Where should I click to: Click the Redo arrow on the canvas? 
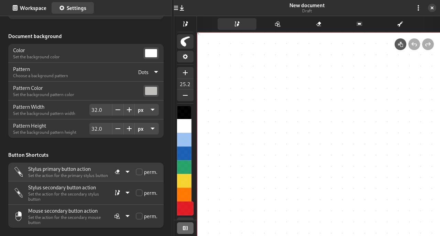pyautogui.click(x=428, y=44)
